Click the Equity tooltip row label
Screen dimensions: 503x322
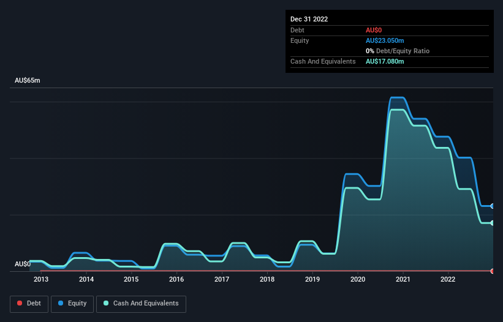pos(300,40)
